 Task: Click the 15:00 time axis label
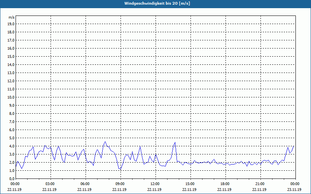[190, 184]
